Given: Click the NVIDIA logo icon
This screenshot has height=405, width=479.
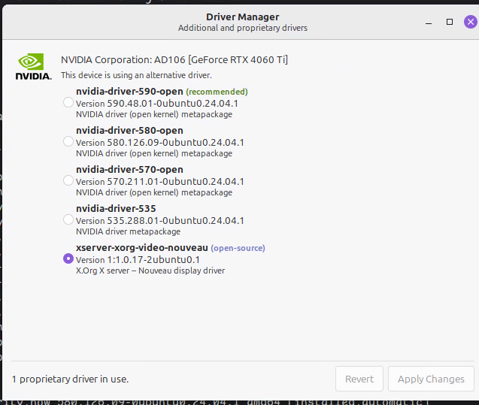Looking at the screenshot, I should [x=33, y=67].
